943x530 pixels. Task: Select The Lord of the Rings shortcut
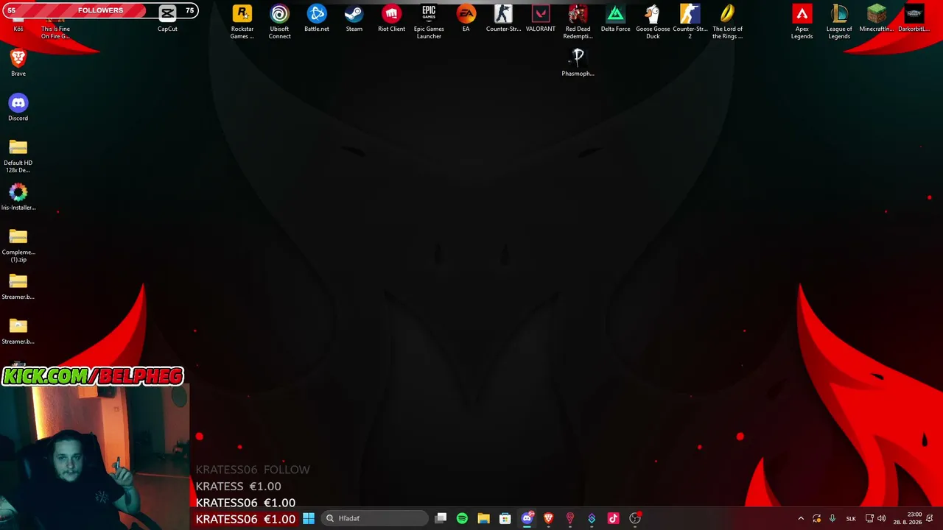(727, 22)
